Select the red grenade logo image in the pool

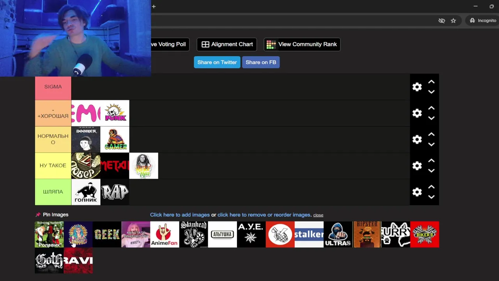tap(280, 234)
